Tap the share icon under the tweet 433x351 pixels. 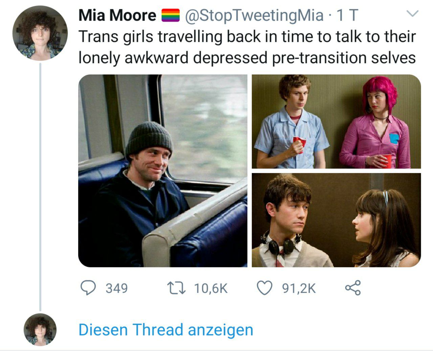pos(353,288)
